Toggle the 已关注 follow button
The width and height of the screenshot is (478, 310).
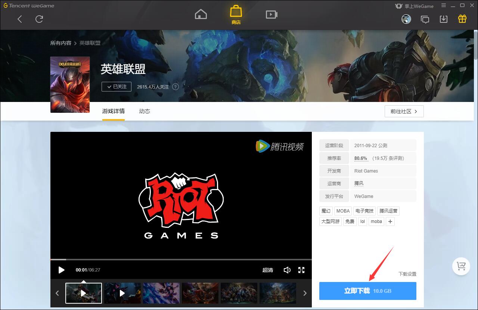(117, 87)
